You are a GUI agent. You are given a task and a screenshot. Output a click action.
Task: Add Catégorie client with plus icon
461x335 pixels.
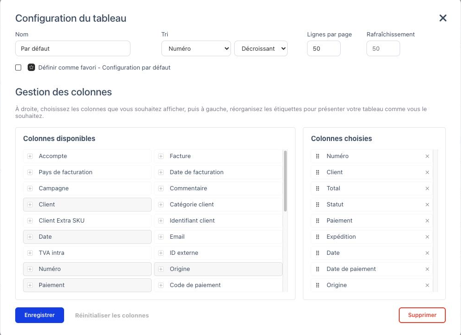161,205
